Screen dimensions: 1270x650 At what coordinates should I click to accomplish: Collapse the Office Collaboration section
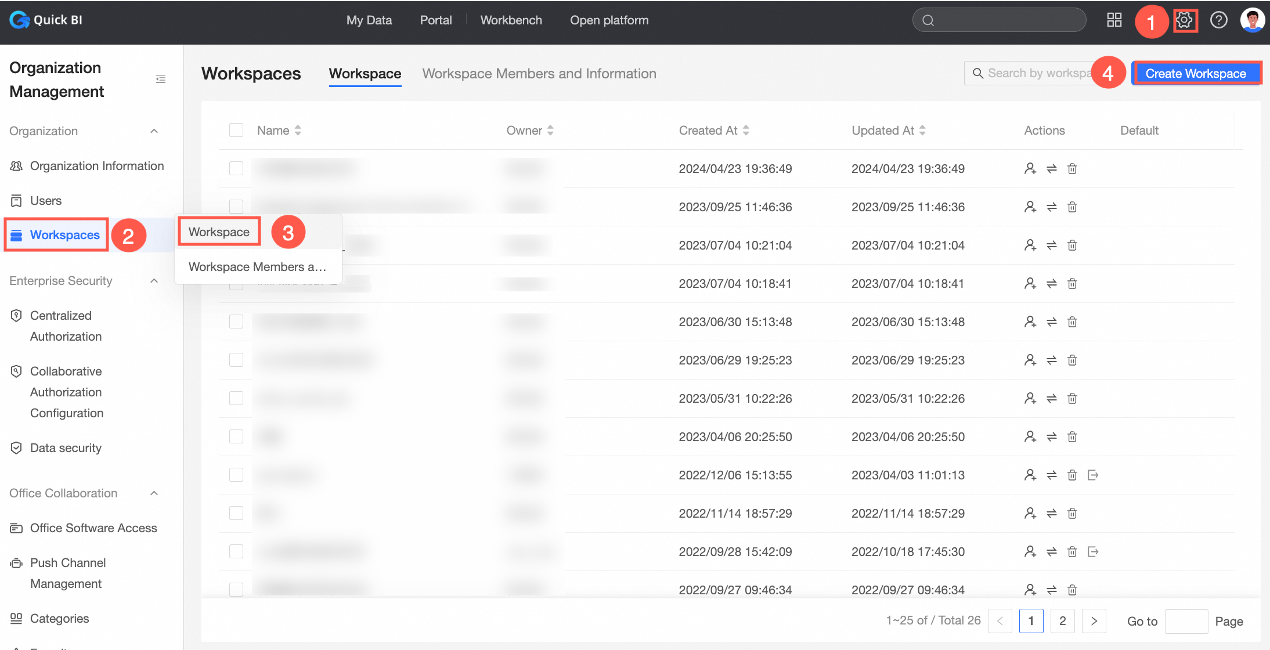pos(154,493)
